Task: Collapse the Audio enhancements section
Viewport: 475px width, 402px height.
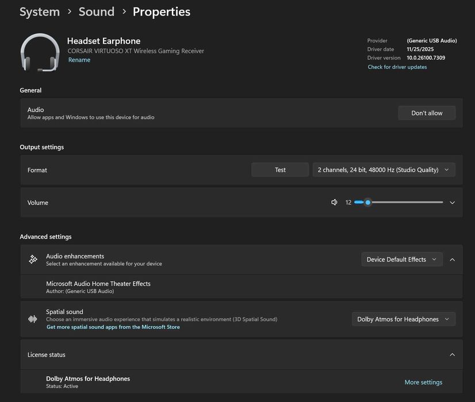Action: 452,259
